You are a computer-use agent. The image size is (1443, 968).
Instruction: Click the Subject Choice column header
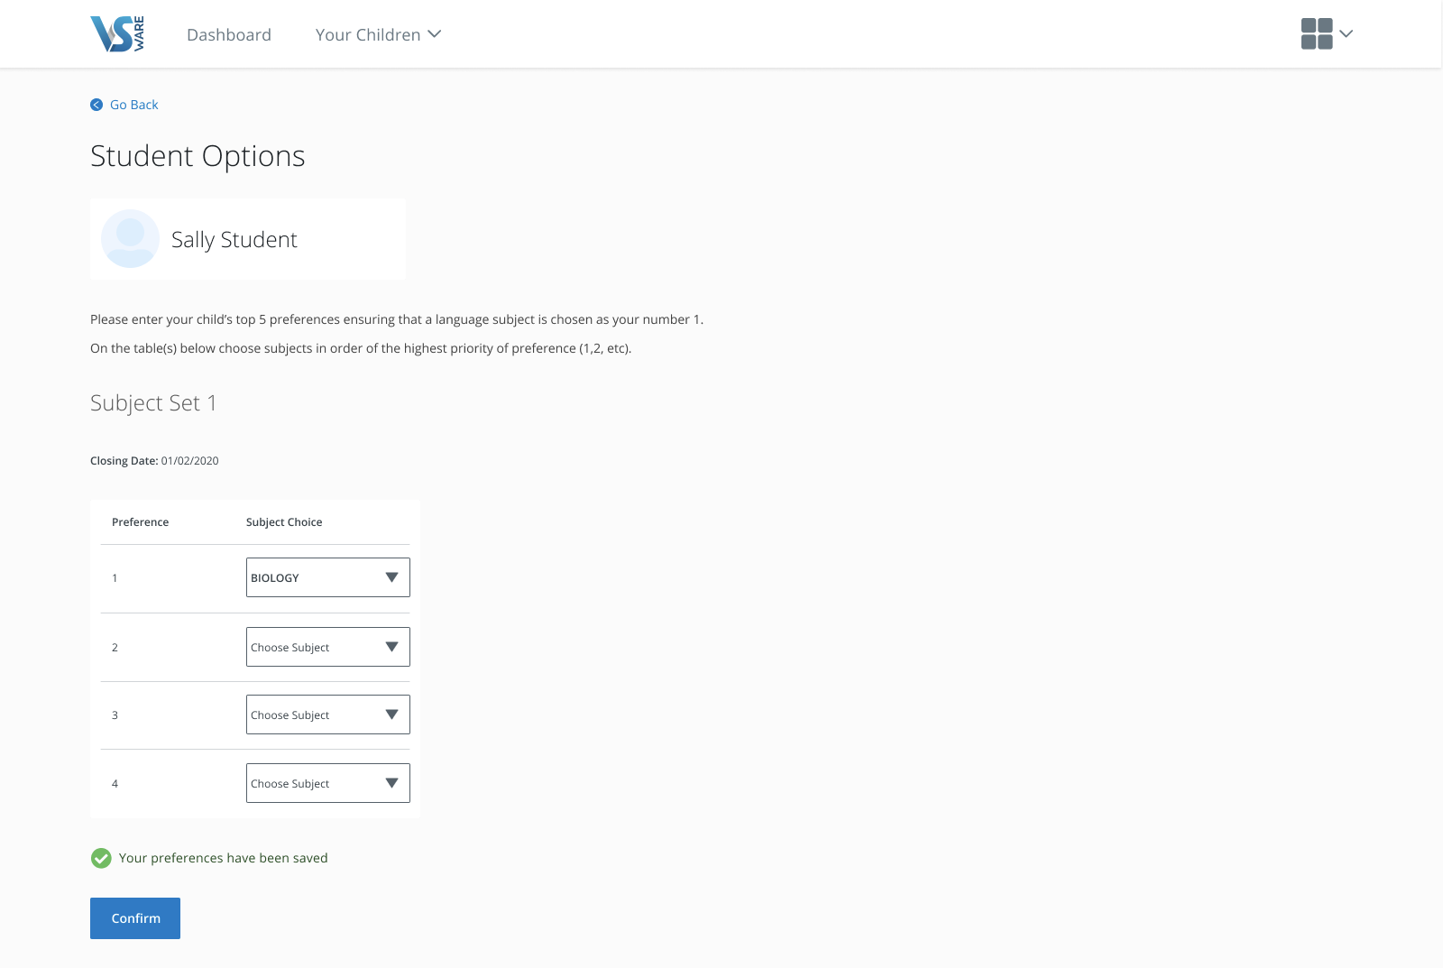point(284,522)
